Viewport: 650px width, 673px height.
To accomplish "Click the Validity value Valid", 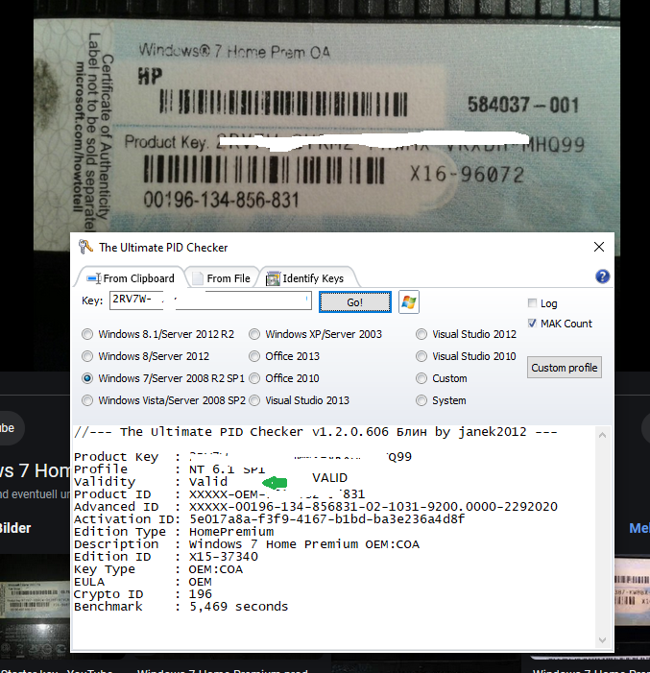I will click(x=208, y=482).
